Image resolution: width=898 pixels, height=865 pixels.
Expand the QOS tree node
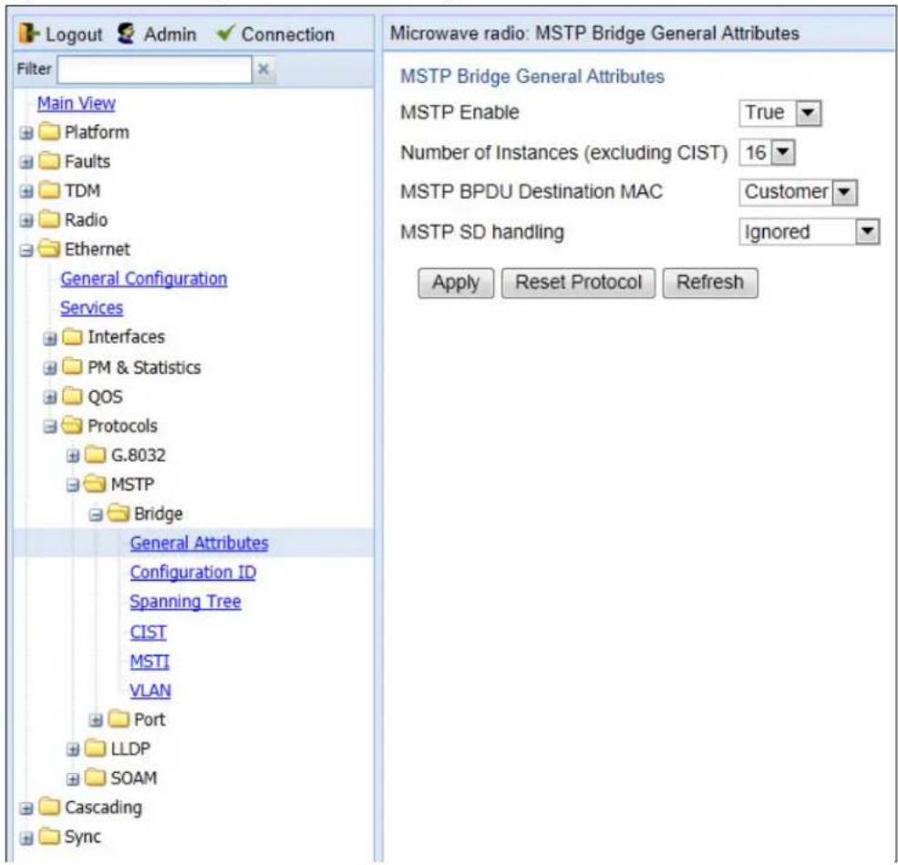(x=50, y=397)
